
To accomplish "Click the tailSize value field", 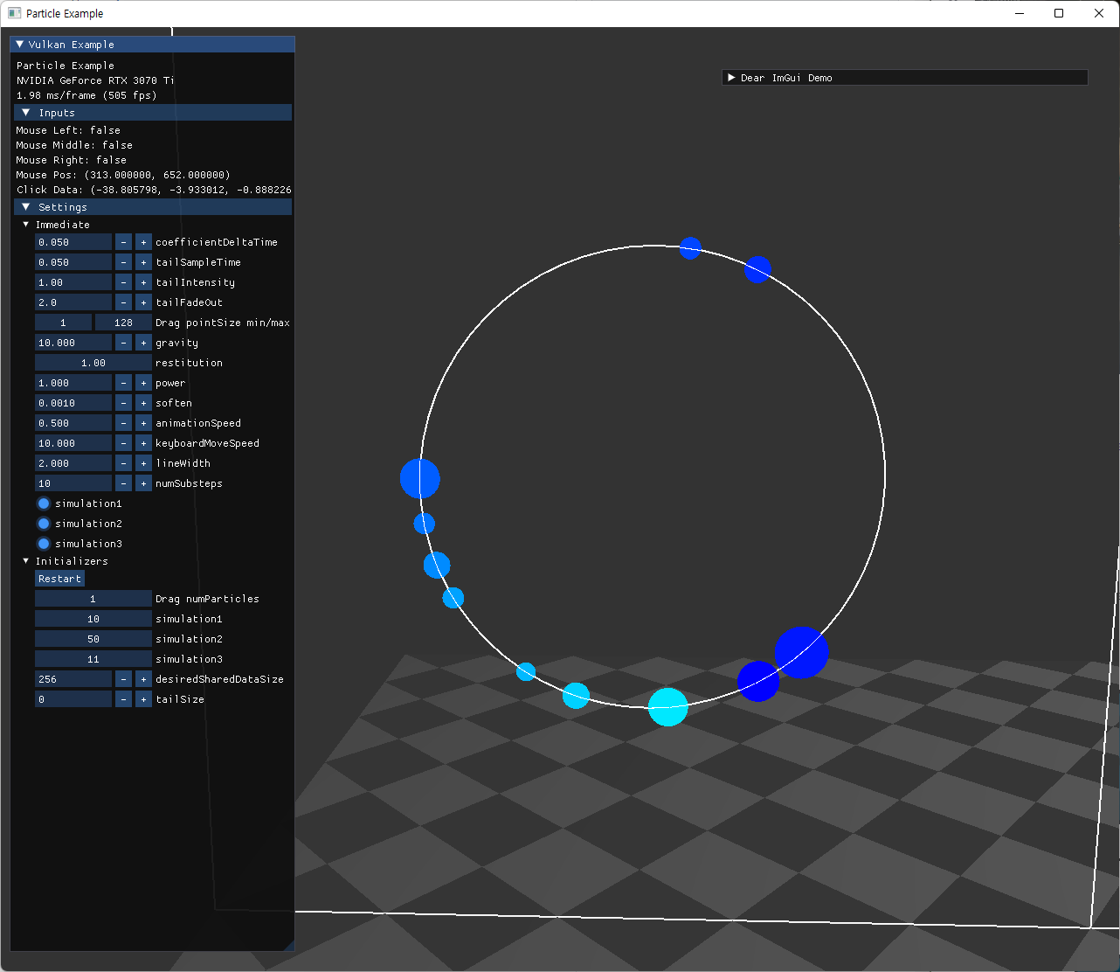I will (x=73, y=699).
